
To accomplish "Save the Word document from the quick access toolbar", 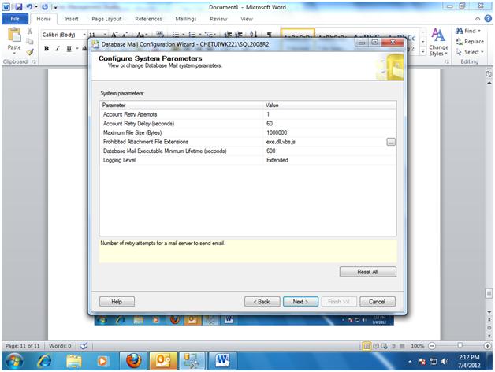I will (19, 6).
